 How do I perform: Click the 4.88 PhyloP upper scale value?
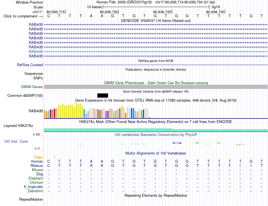[36, 135]
